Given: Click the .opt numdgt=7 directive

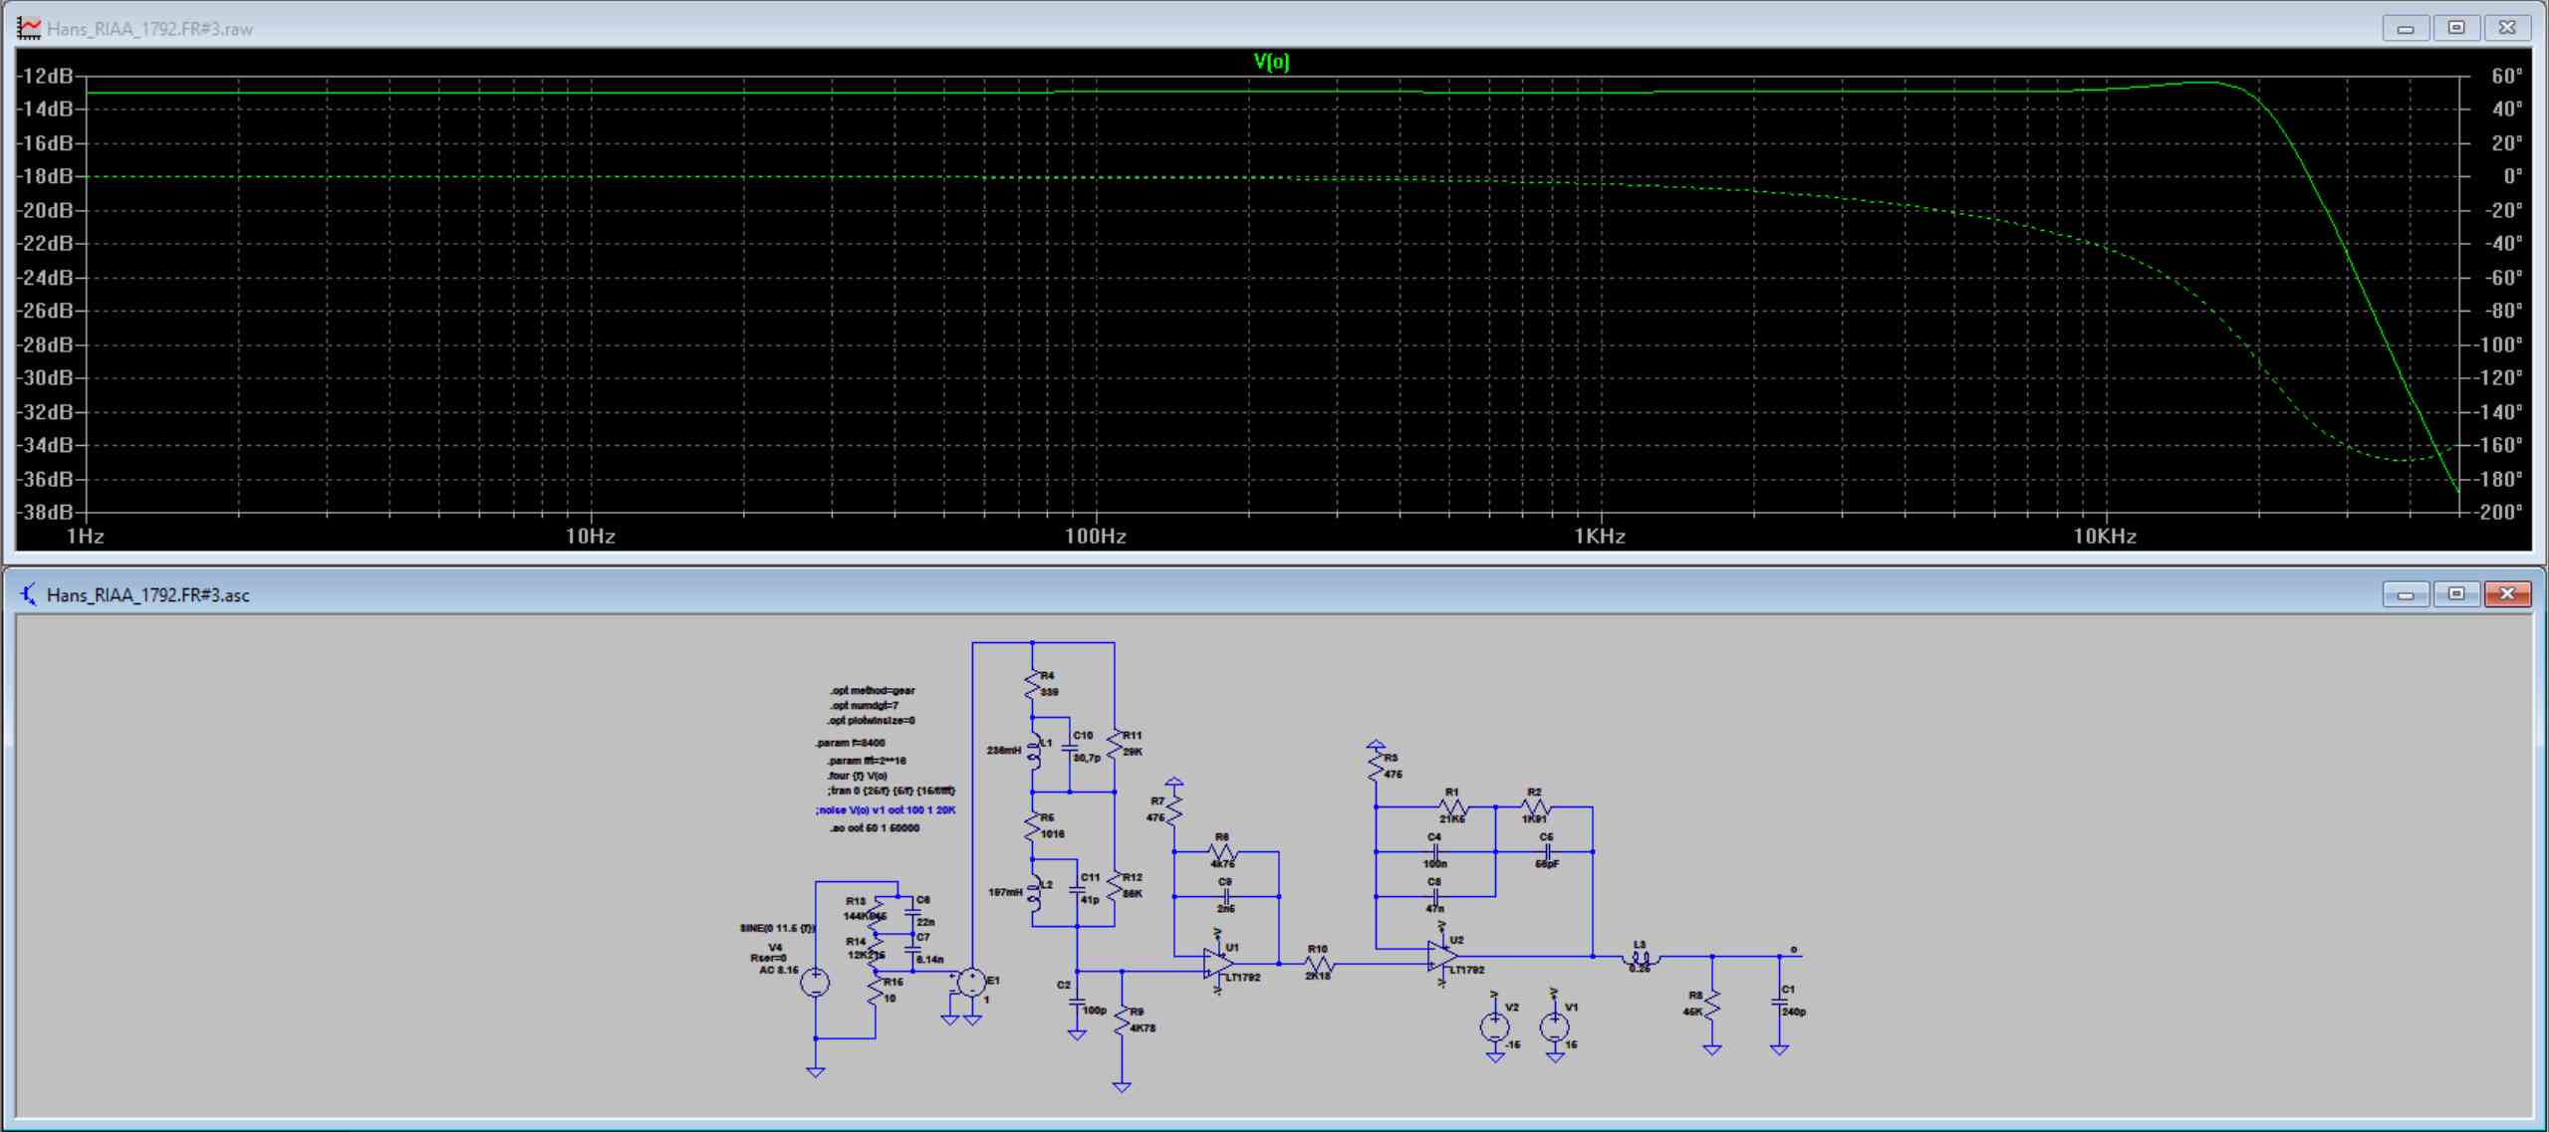Looking at the screenshot, I should click(x=864, y=705).
